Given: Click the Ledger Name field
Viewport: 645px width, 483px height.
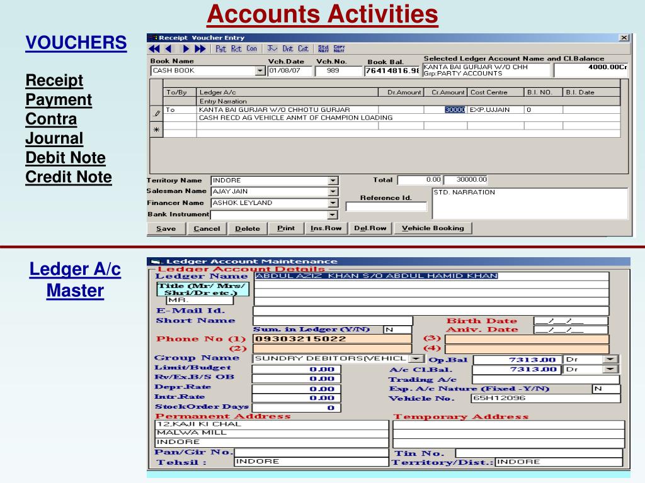Looking at the screenshot, I should click(x=431, y=276).
